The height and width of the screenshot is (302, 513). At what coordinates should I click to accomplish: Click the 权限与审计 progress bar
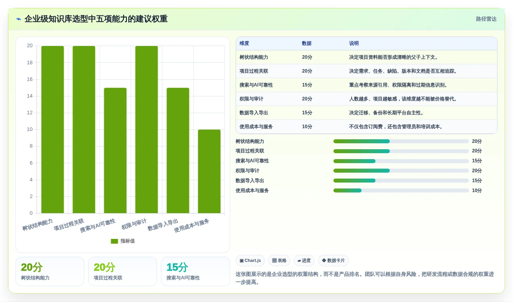pyautogui.click(x=401, y=171)
